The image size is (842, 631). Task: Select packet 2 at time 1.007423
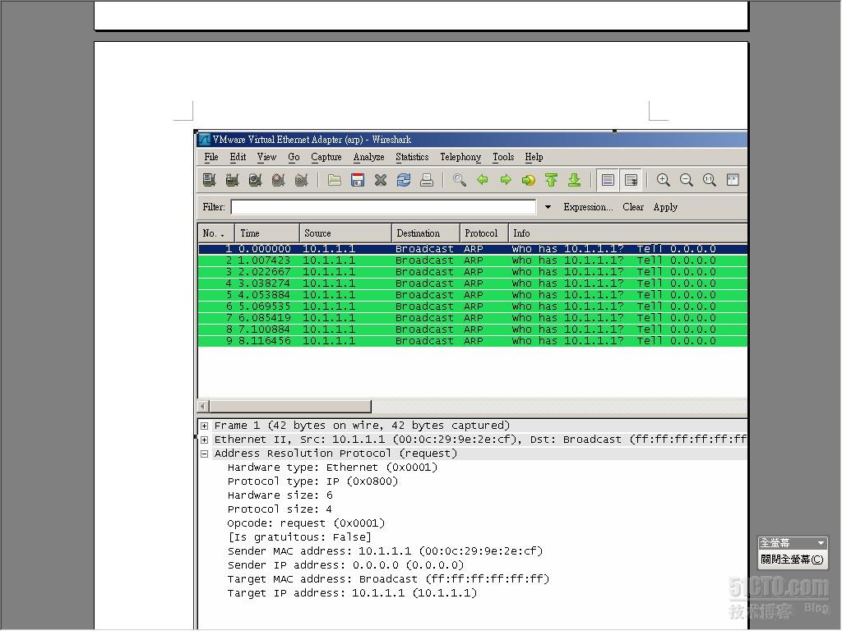point(473,260)
